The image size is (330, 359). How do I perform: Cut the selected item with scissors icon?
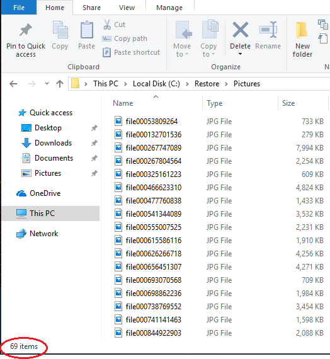click(106, 25)
